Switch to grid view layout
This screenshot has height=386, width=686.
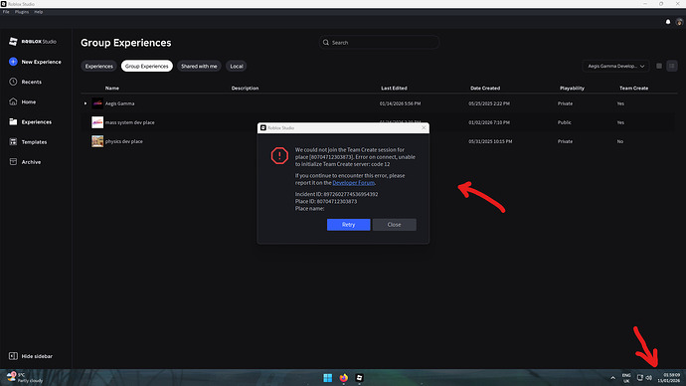pos(659,66)
